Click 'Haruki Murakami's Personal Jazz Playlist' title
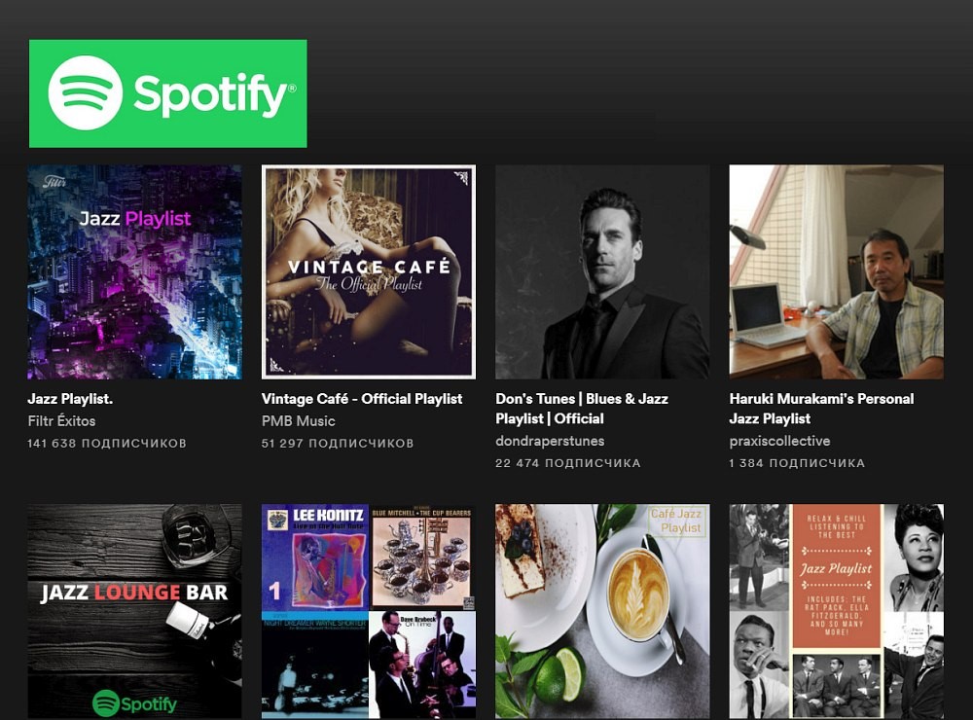973x720 pixels. [x=821, y=409]
